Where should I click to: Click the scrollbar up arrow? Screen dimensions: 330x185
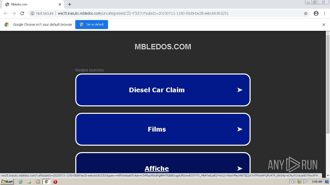328,33
